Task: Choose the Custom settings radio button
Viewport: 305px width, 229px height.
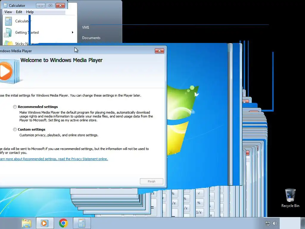Action: point(15,129)
